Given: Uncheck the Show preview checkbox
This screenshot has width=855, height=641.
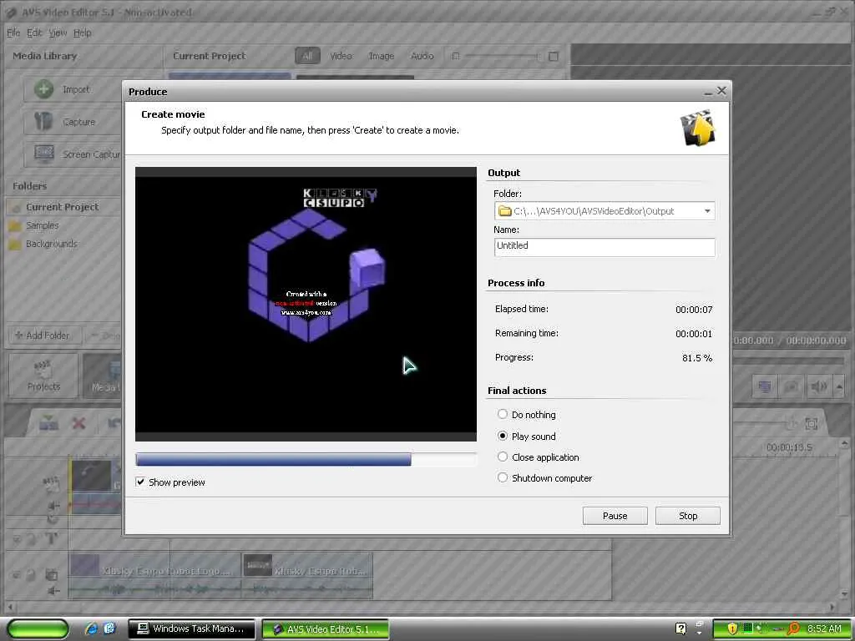Looking at the screenshot, I should [x=140, y=482].
